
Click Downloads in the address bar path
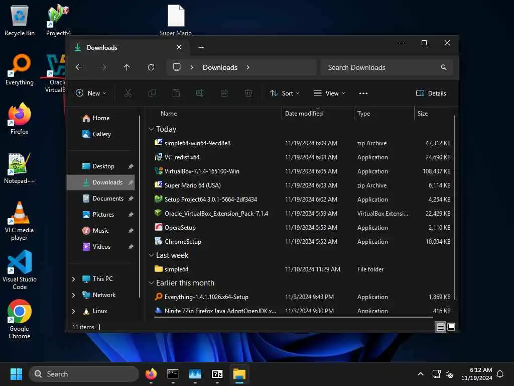tap(220, 67)
